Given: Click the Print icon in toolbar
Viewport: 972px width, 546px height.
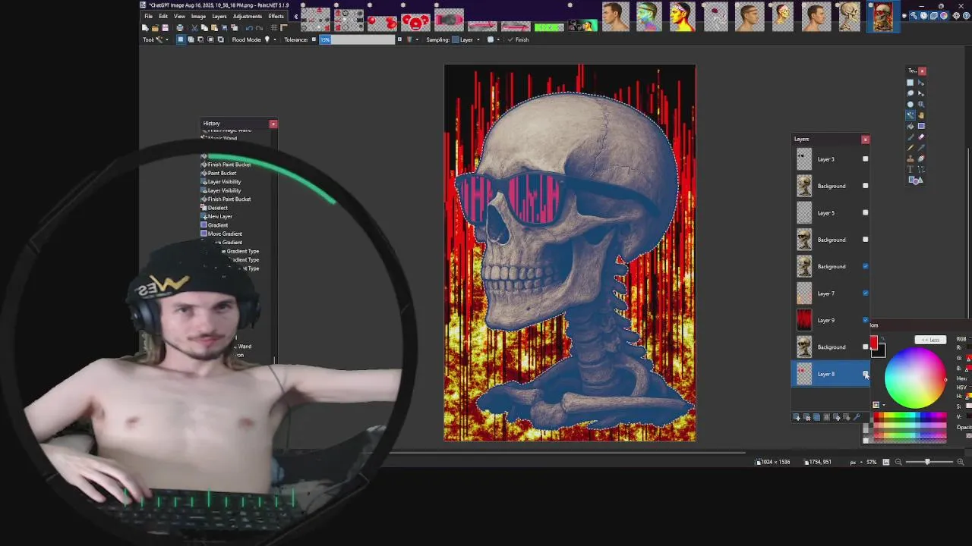Looking at the screenshot, I should pos(180,27).
